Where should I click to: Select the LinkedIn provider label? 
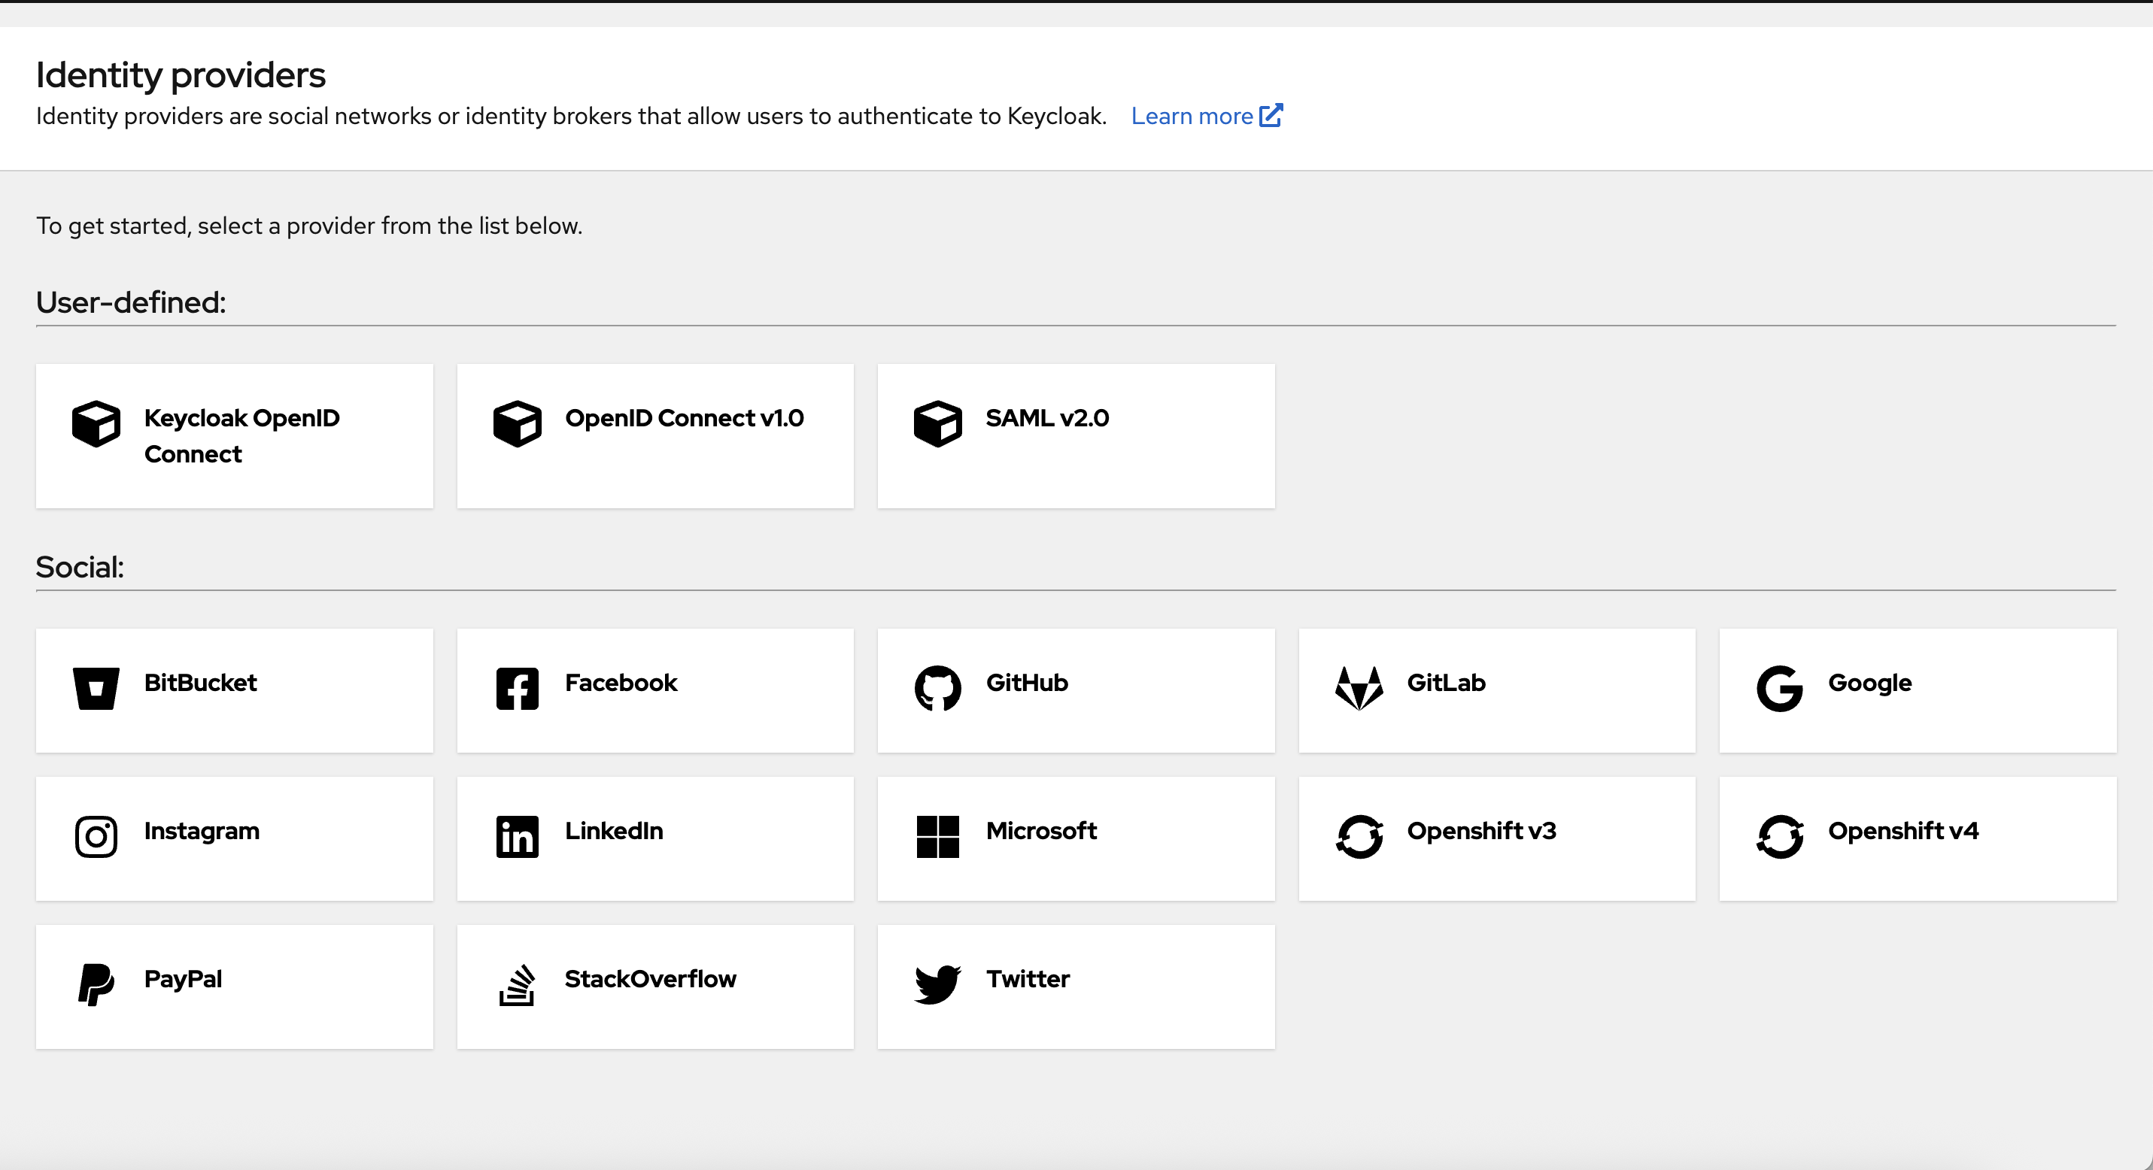[615, 831]
